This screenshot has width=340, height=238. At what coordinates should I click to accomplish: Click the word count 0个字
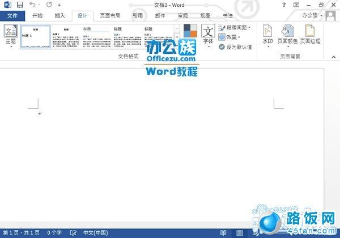pos(54,233)
